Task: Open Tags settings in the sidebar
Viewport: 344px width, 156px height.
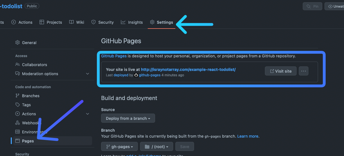Action: click(26, 105)
